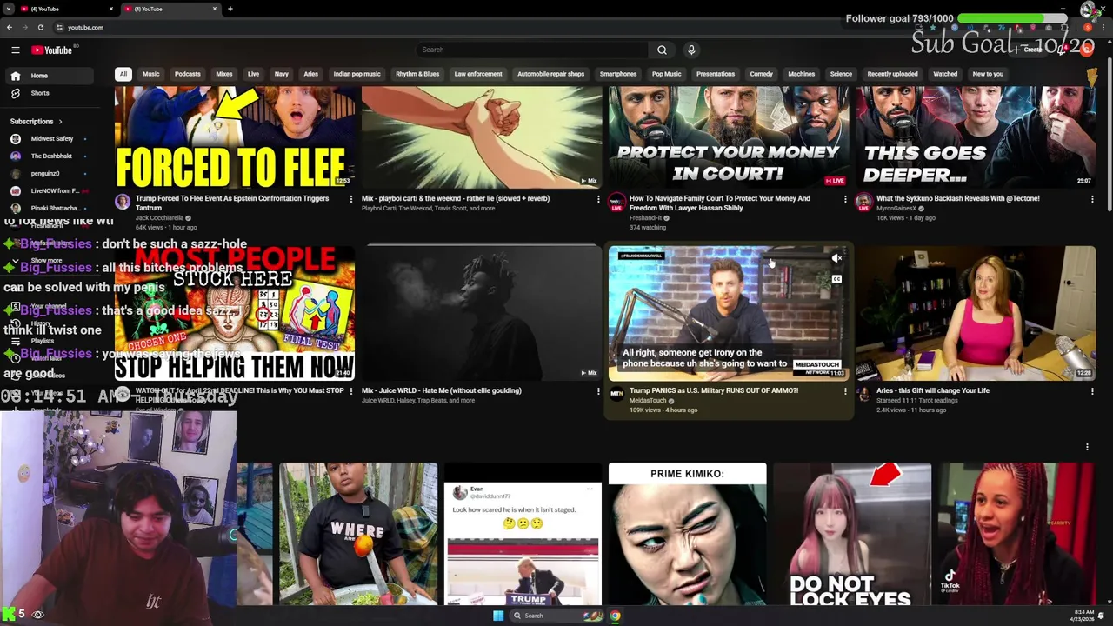Click the search magnifier button
1113x626 pixels.
662,50
